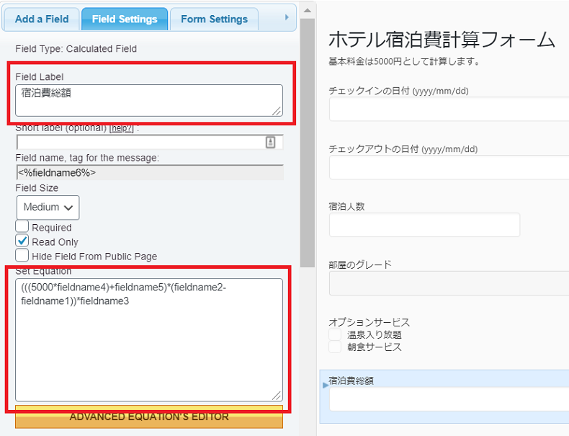The height and width of the screenshot is (436, 569).
Task: Click the Field Label resize handle
Action: tap(277, 111)
